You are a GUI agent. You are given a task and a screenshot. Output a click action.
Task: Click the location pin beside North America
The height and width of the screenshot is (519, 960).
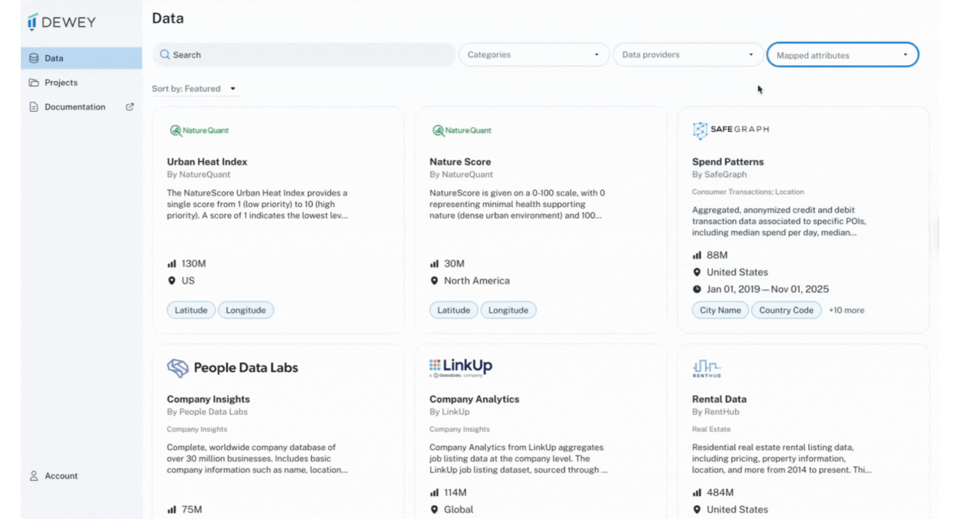pyautogui.click(x=434, y=281)
